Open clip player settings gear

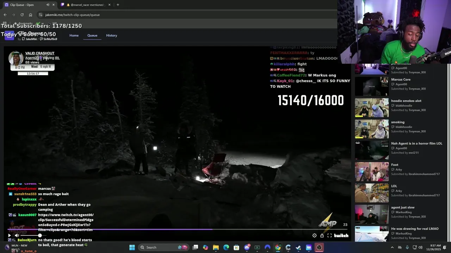(314, 235)
